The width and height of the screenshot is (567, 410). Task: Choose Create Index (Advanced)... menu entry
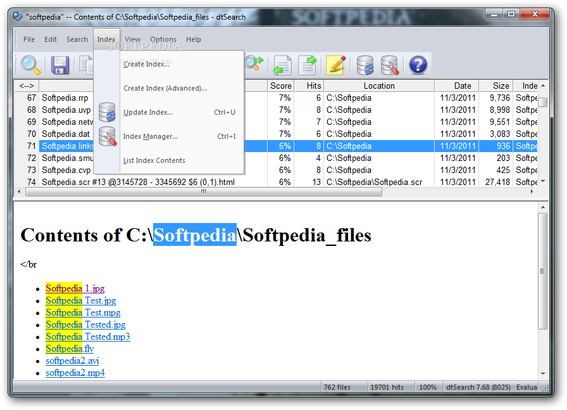[169, 88]
